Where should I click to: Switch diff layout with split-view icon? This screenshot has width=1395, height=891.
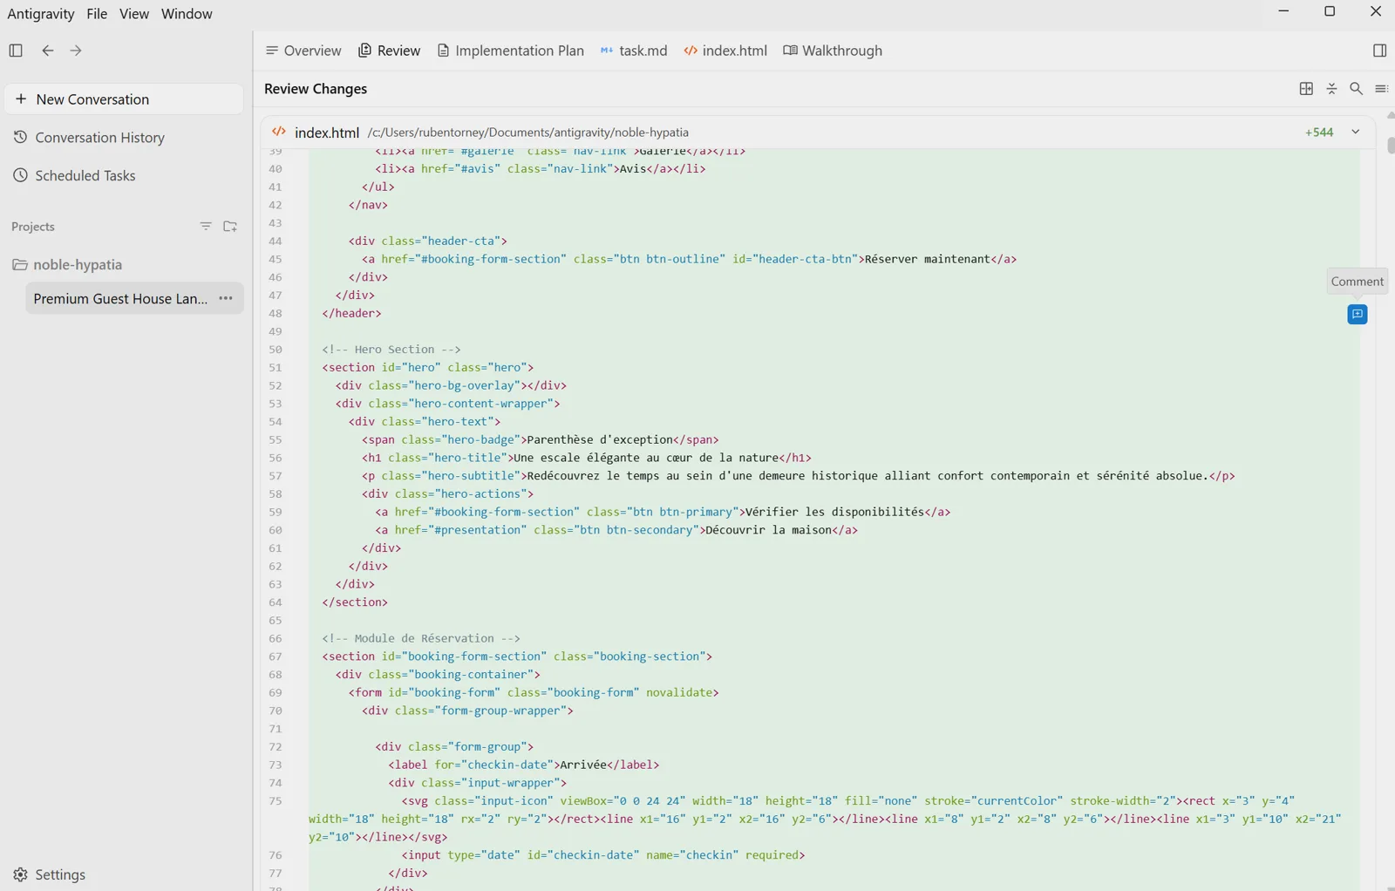click(x=1306, y=89)
